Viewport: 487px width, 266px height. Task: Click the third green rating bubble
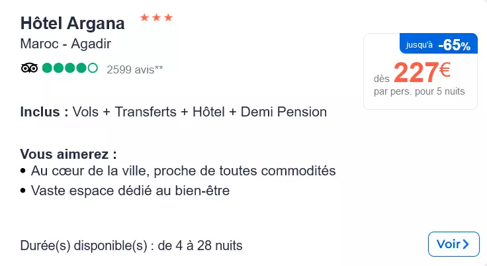pyautogui.click(x=70, y=67)
